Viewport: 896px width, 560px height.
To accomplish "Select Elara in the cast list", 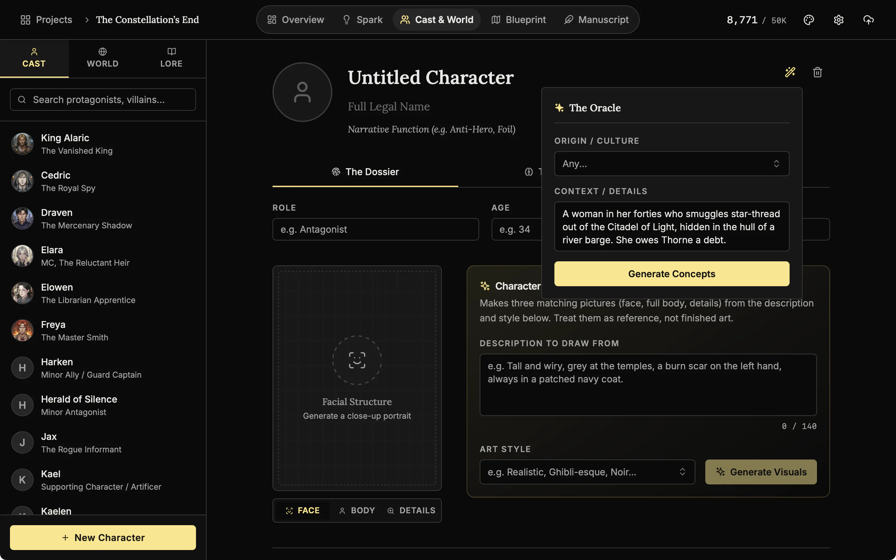I will tap(103, 256).
